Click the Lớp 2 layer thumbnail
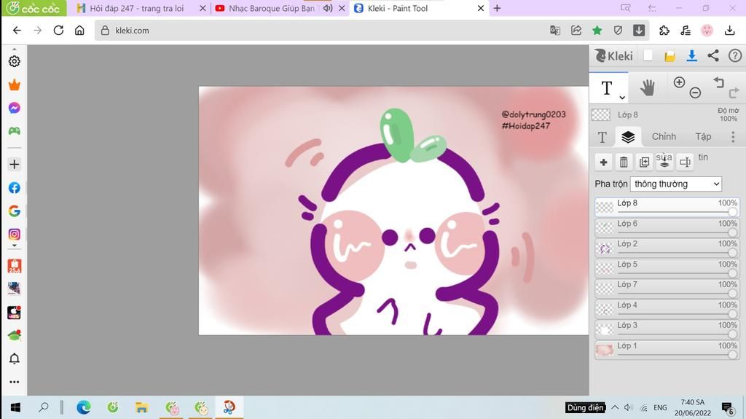The height and width of the screenshot is (419, 746). click(x=605, y=248)
